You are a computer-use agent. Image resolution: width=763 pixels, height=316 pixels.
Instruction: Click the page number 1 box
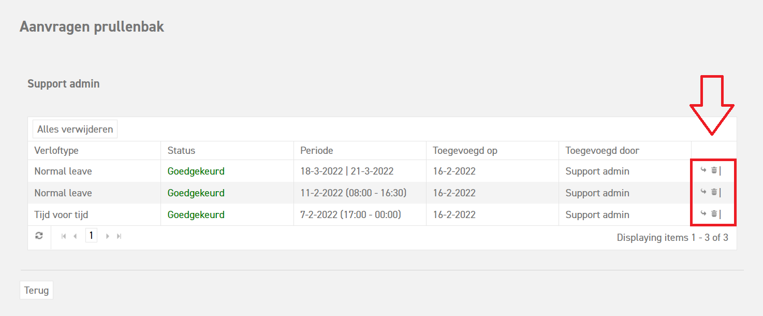pos(91,236)
